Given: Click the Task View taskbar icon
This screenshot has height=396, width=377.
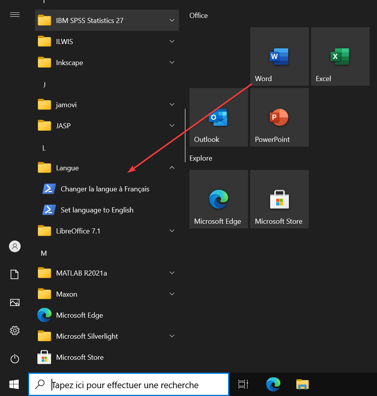Looking at the screenshot, I should click(x=243, y=385).
